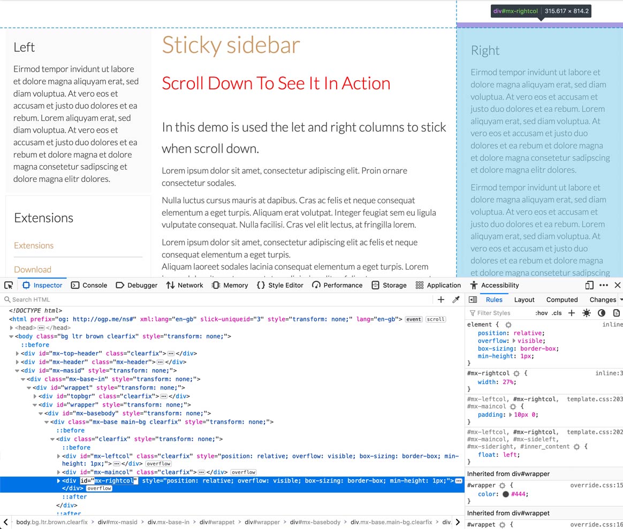Expand the padding shorthand property

pyautogui.click(x=510, y=415)
